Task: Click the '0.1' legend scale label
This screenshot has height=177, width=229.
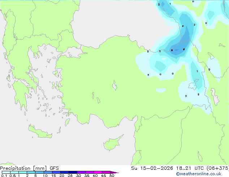Action: coord(4,176)
